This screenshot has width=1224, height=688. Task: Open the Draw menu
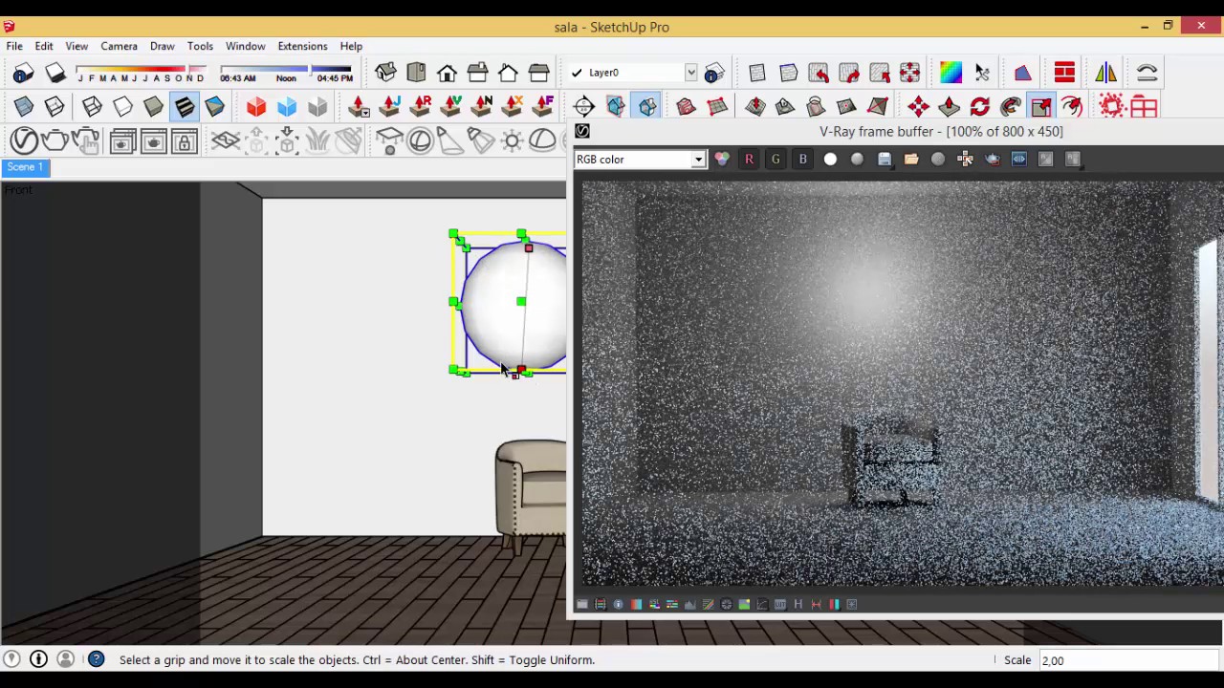tap(162, 46)
